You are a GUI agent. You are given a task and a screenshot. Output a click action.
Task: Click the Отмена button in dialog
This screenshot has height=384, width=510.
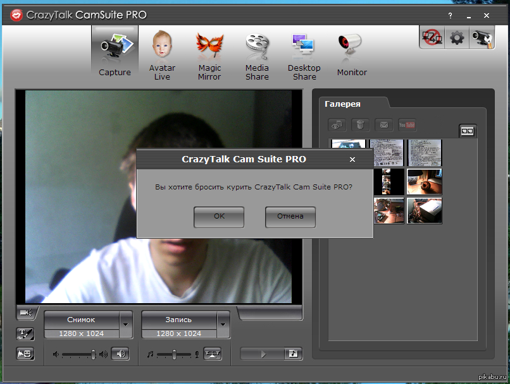(x=290, y=217)
